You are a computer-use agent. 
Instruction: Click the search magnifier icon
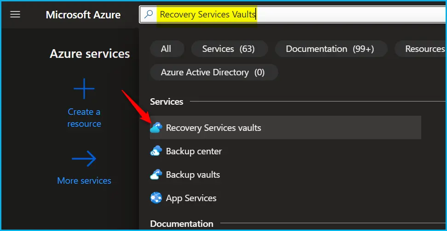[149, 14]
